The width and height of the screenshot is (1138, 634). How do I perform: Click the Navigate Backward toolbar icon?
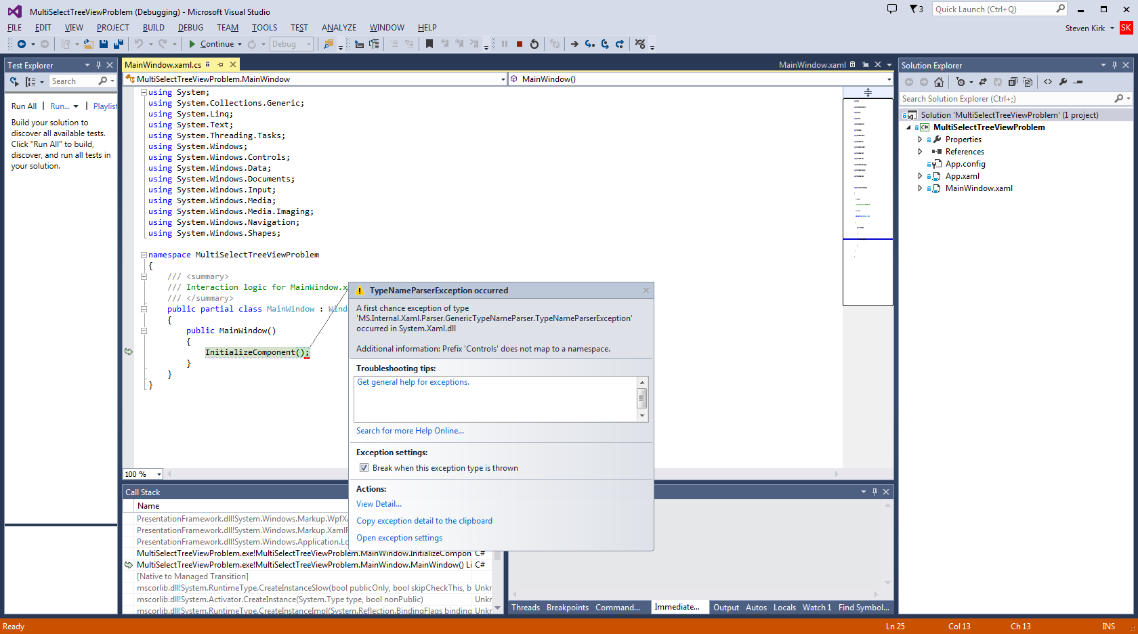(22, 44)
